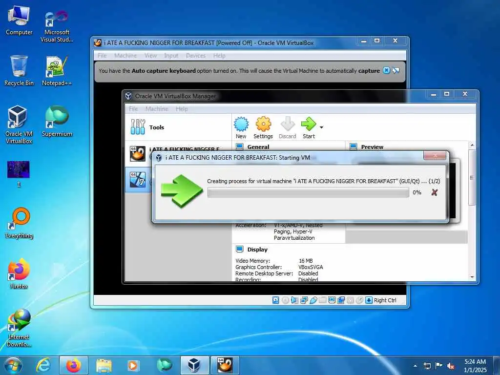Click the recording status bar indicator

coord(341,300)
